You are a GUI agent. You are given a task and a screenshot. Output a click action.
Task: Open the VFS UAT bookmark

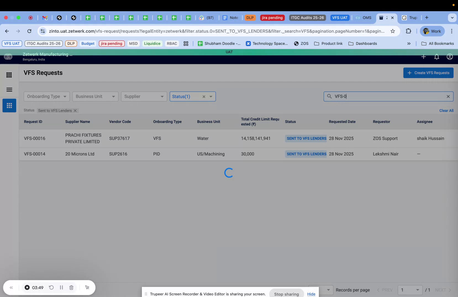pos(12,43)
